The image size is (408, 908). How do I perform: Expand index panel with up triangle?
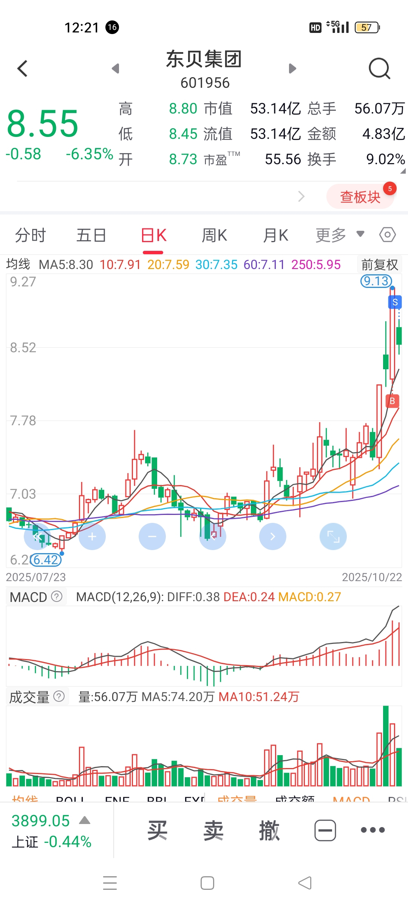[x=85, y=820]
